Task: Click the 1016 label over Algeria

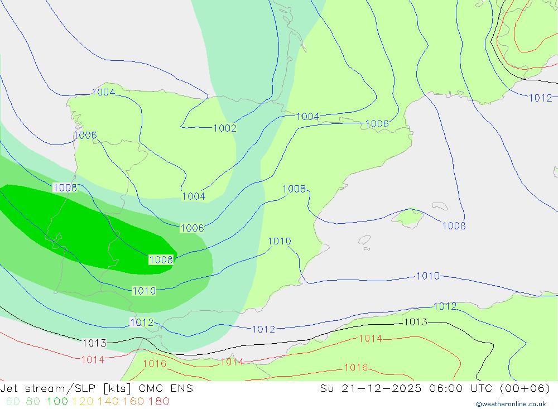Action: point(356,367)
